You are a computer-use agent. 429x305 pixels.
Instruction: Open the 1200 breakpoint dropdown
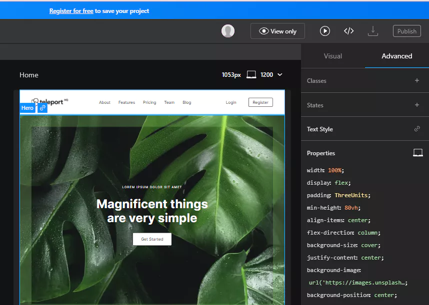(x=279, y=75)
